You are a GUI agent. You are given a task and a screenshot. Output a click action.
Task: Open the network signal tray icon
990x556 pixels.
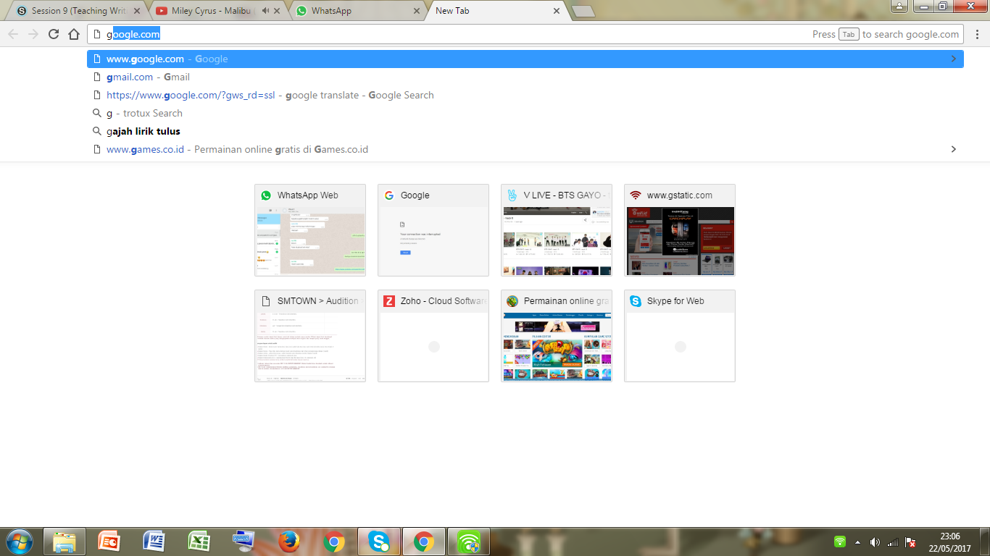(893, 542)
